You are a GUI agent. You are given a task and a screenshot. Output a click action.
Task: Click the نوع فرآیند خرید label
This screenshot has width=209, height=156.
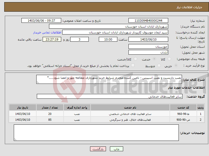point(194,66)
